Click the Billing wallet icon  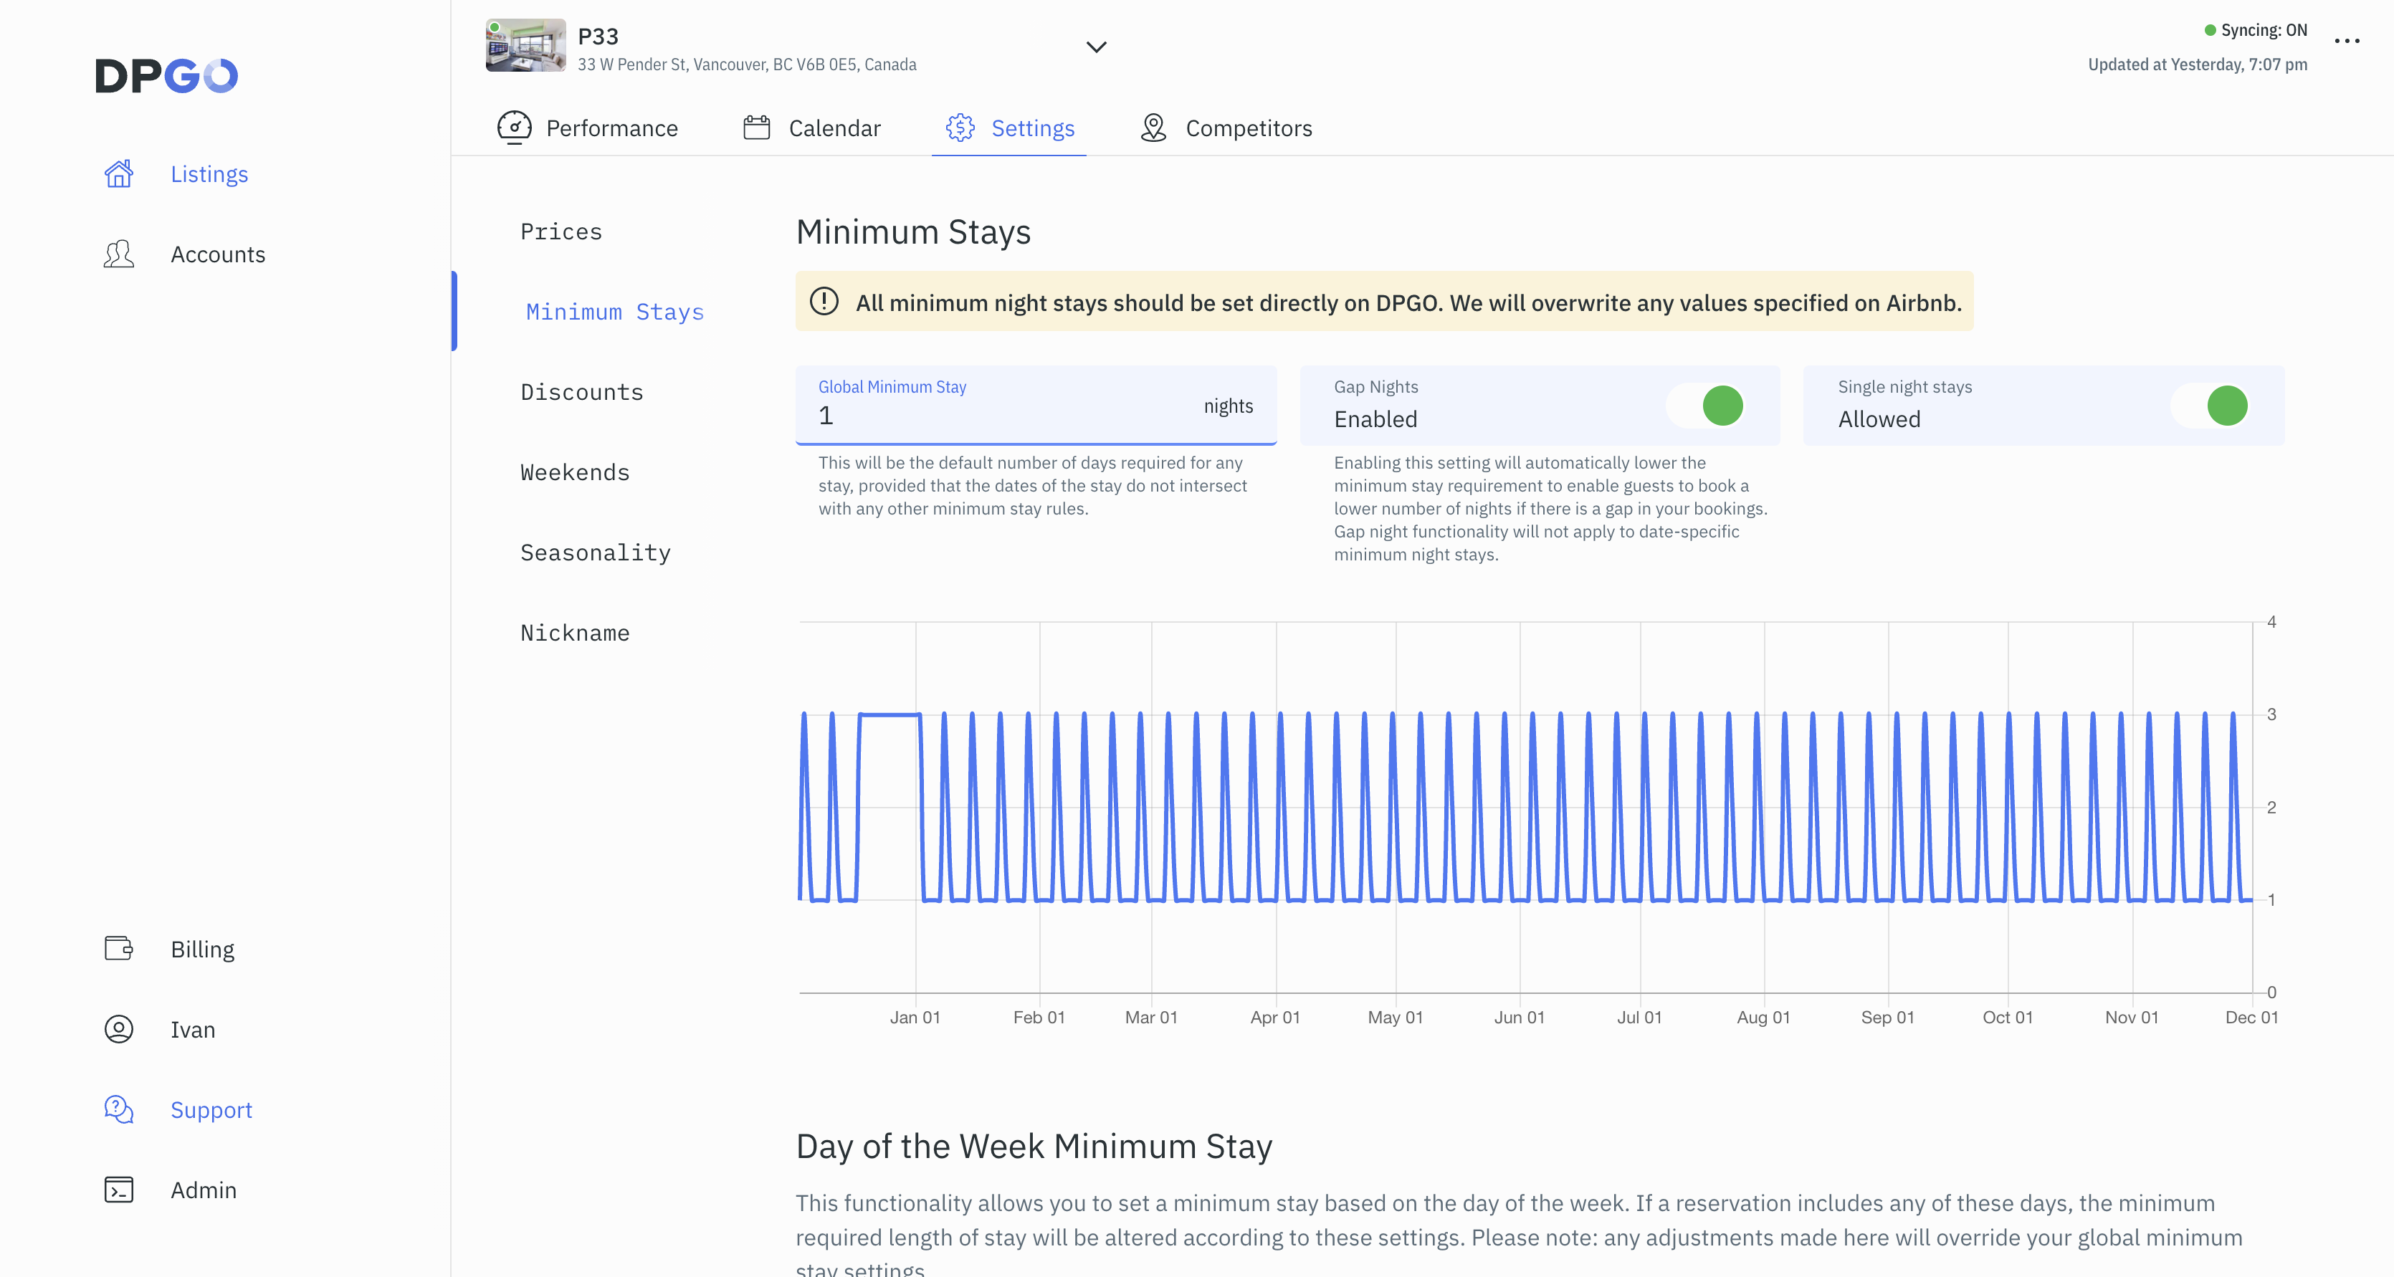(x=119, y=949)
